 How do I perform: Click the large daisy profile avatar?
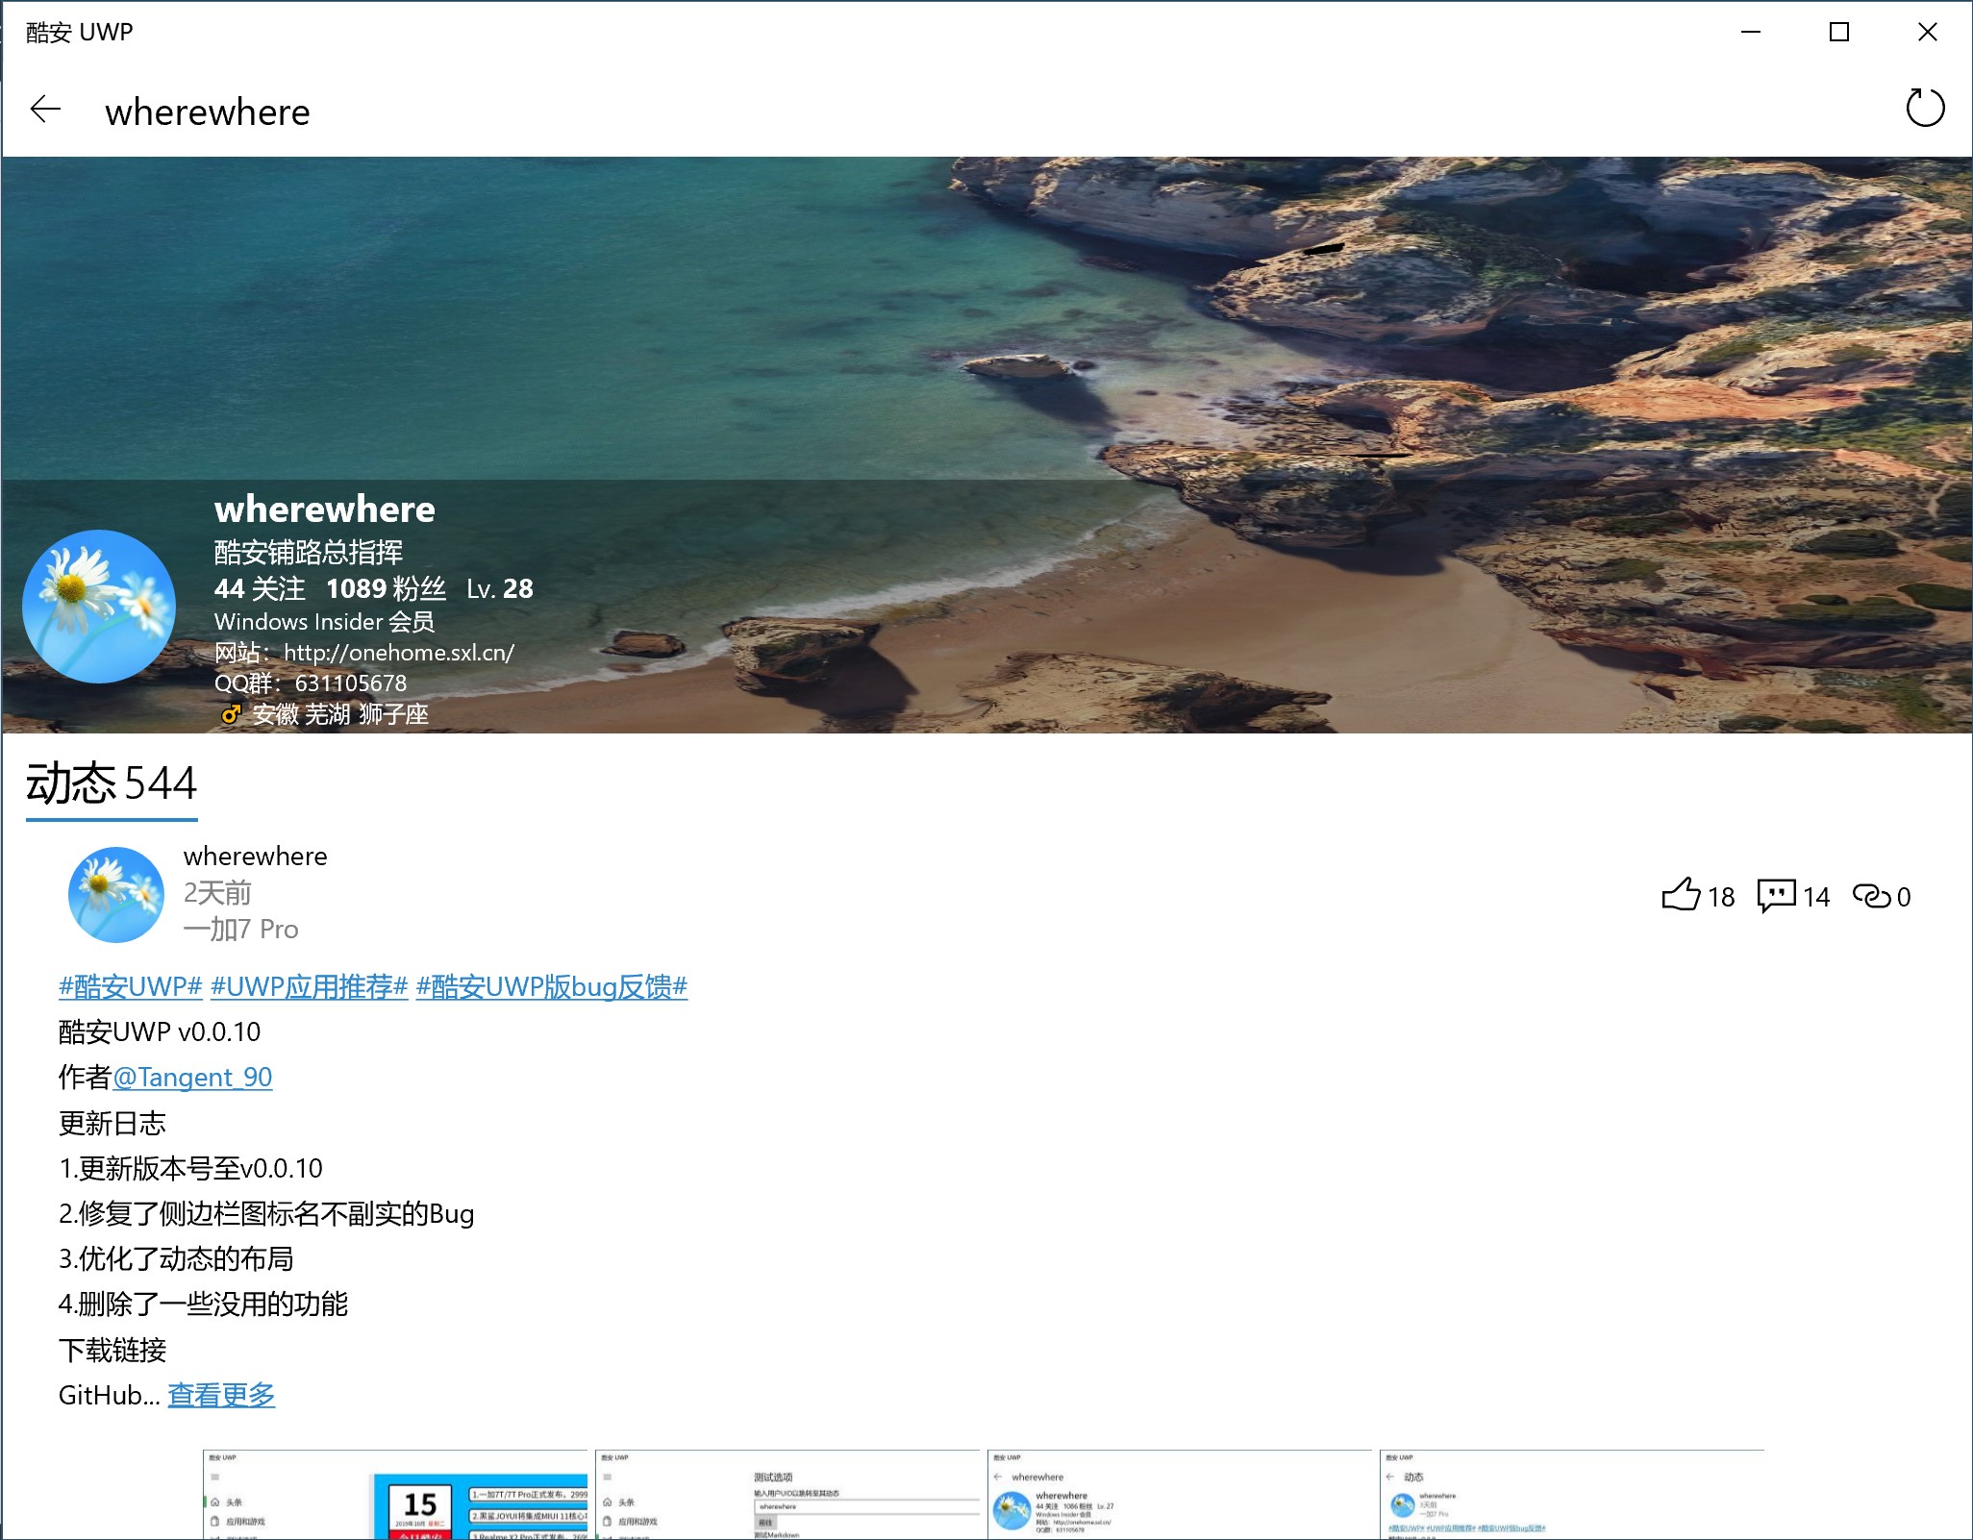[99, 607]
